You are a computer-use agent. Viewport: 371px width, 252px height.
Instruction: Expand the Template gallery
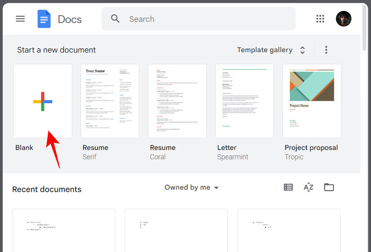pyautogui.click(x=271, y=50)
